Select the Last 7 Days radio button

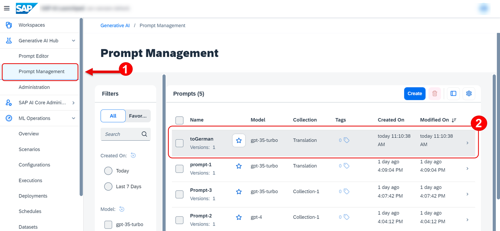point(108,187)
